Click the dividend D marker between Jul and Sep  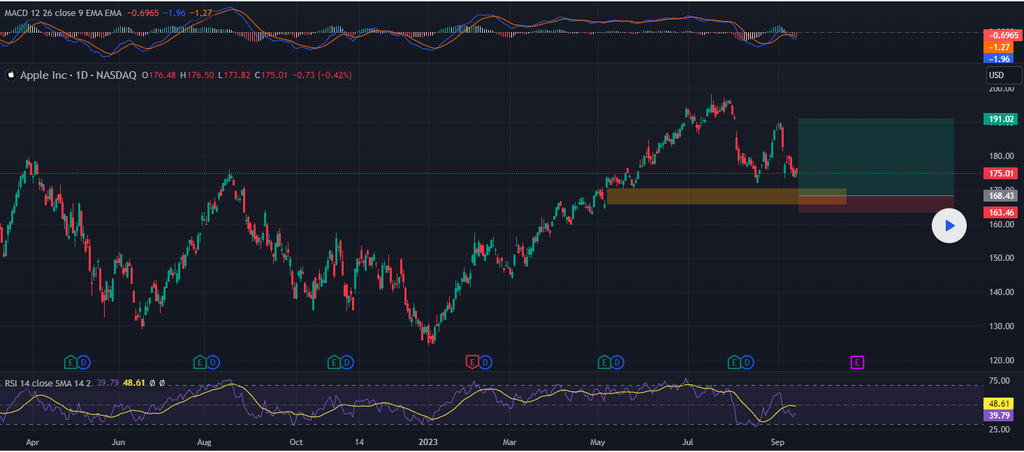pos(748,362)
